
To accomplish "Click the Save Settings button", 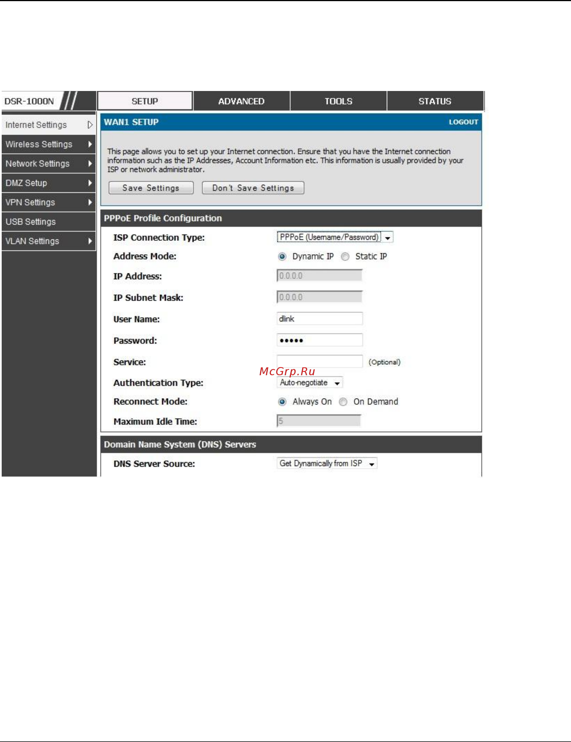I will point(151,188).
